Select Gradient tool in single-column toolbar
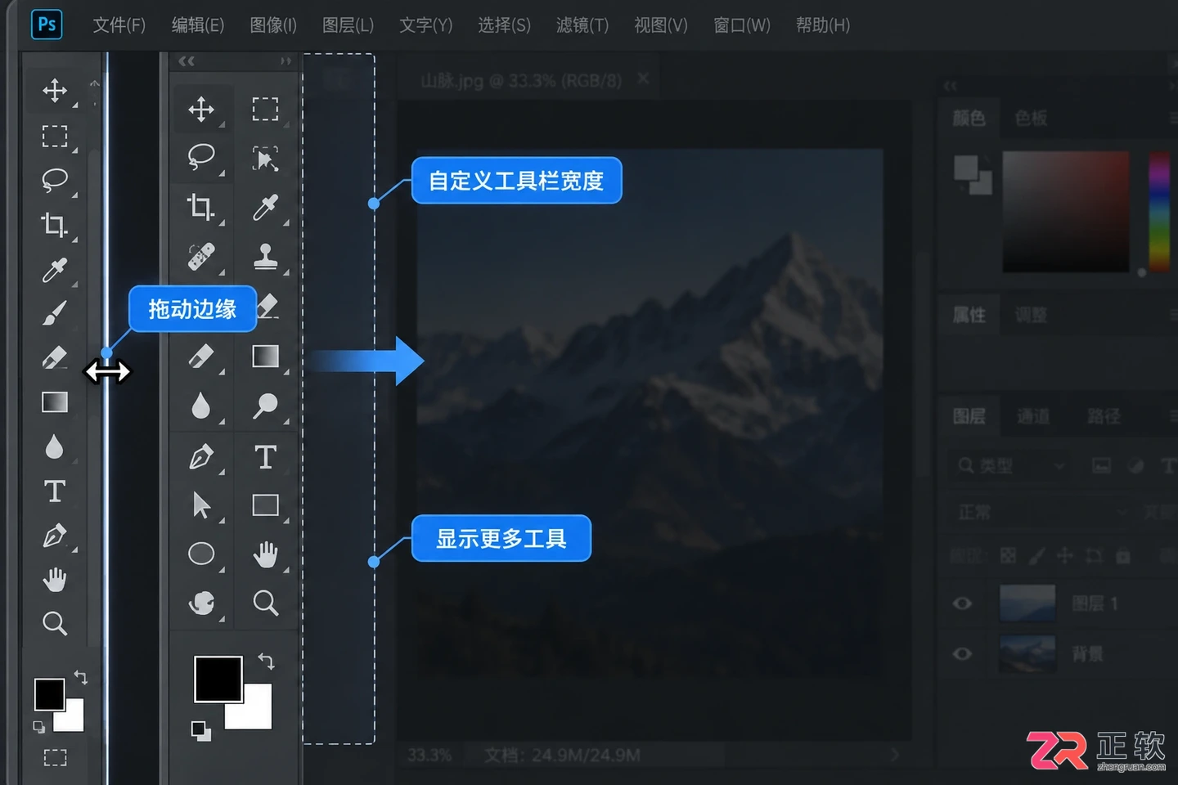Screen dimensions: 1178x785 pyautogui.click(x=55, y=402)
